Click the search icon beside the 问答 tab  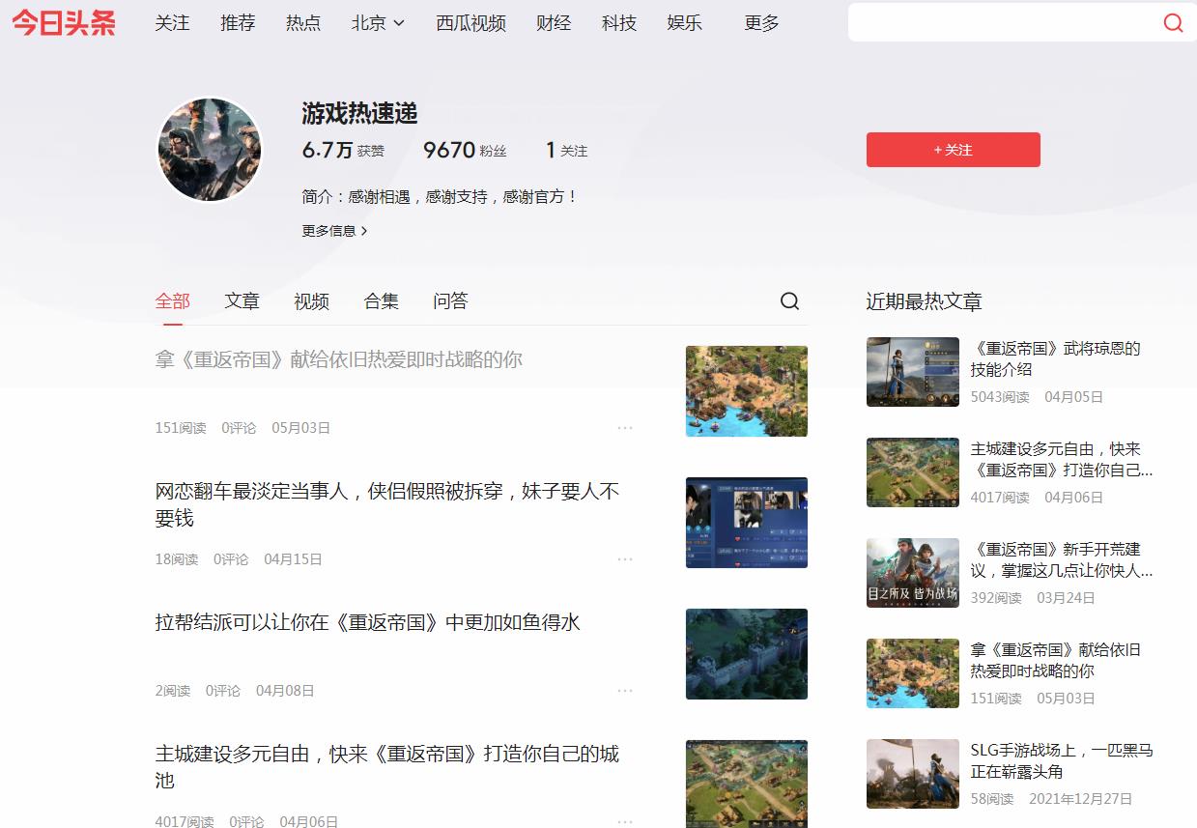(789, 301)
